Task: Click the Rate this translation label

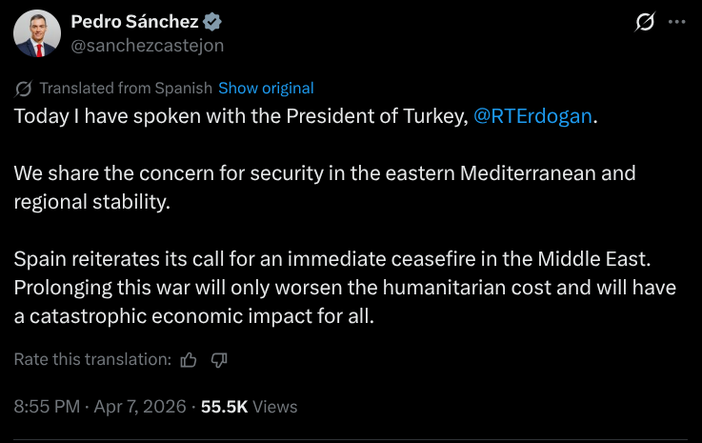Action: click(x=92, y=359)
